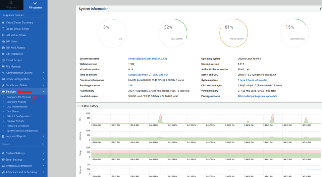Click the Edit Users icon in sidebar
322x177 pixels.
pyautogui.click(x=3, y=41)
